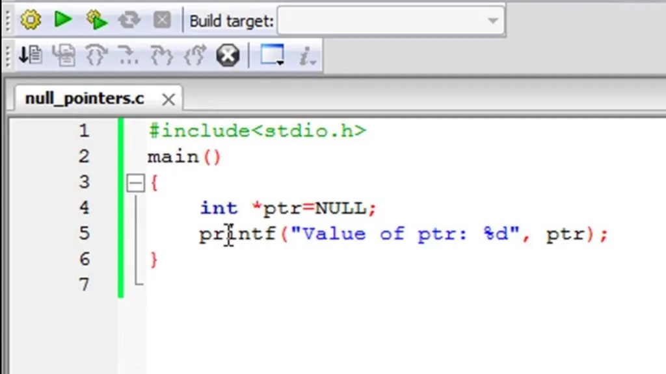Expand the Various info dropdown
The width and height of the screenshot is (666, 374).
pyautogui.click(x=306, y=55)
